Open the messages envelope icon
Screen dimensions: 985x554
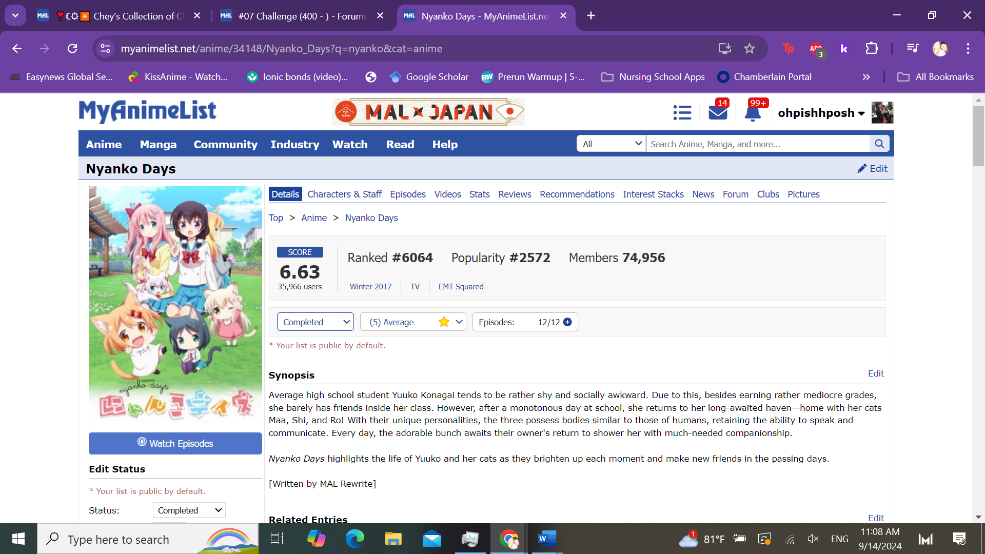tap(718, 112)
